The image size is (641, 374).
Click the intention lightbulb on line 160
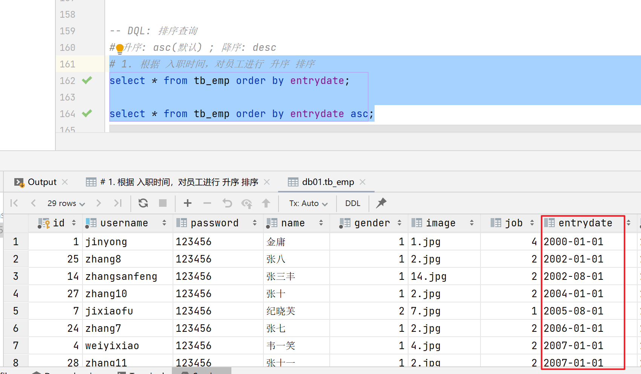click(120, 48)
